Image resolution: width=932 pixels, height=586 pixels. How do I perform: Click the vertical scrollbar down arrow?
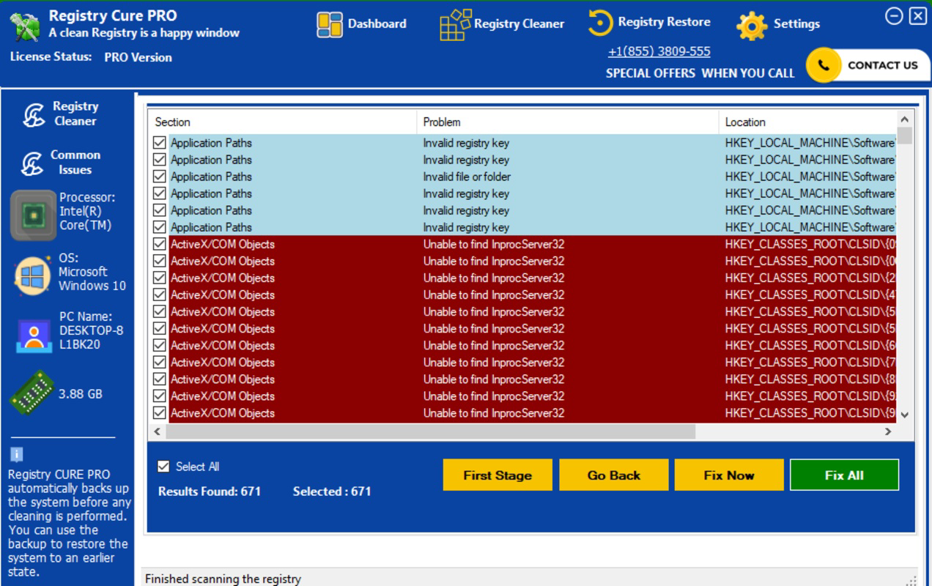904,415
